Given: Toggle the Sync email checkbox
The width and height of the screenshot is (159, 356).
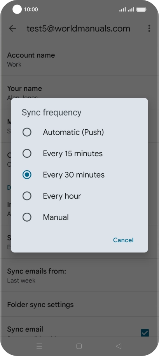Looking at the screenshot, I should [145, 333].
